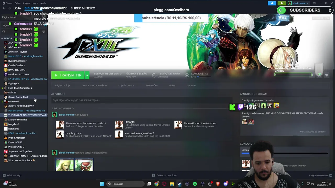
Task: Open the Jogos menu
Action: [35, 3]
